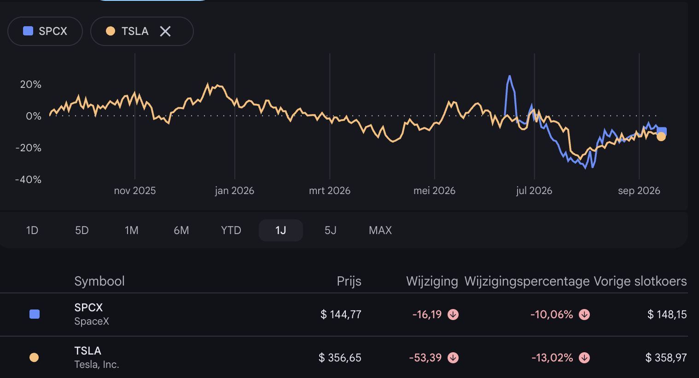The height and width of the screenshot is (378, 699).
Task: Switch chart range to 6M
Action: (181, 230)
